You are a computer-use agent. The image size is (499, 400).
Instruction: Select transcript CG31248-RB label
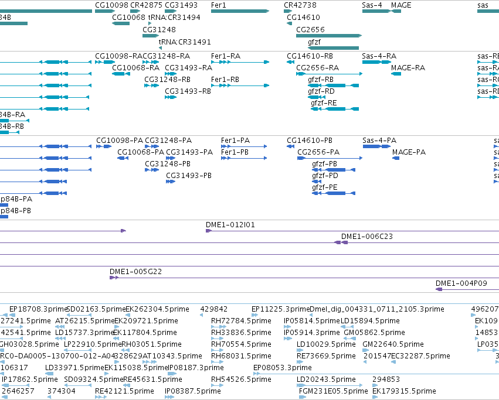click(x=167, y=80)
